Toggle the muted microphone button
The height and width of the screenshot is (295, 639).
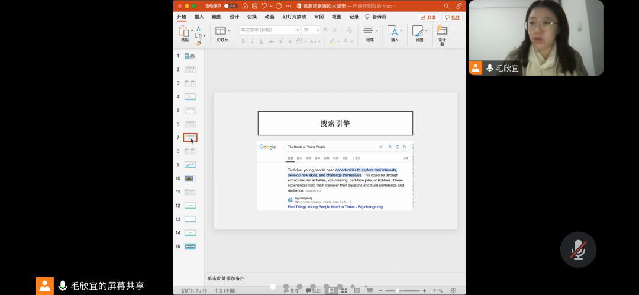click(x=578, y=249)
